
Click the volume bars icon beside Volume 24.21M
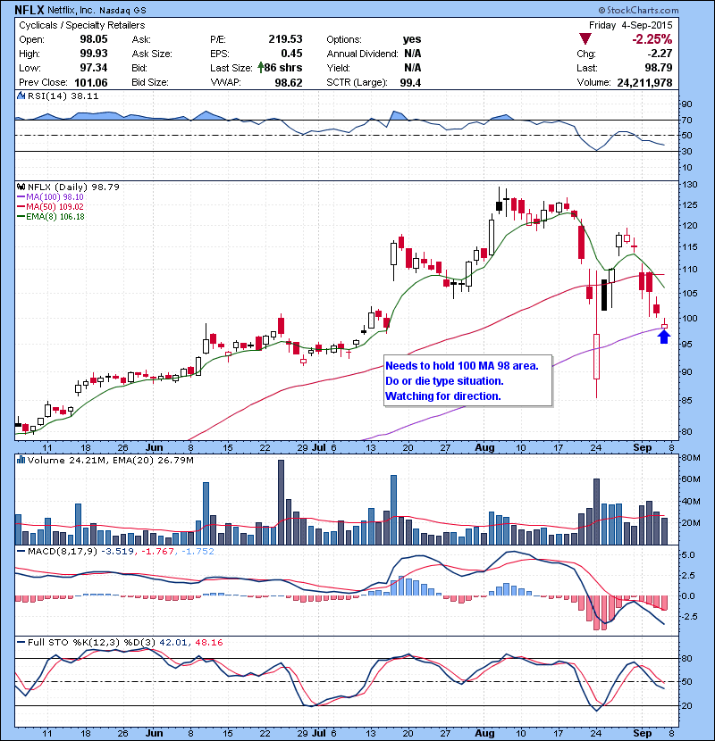(21, 460)
